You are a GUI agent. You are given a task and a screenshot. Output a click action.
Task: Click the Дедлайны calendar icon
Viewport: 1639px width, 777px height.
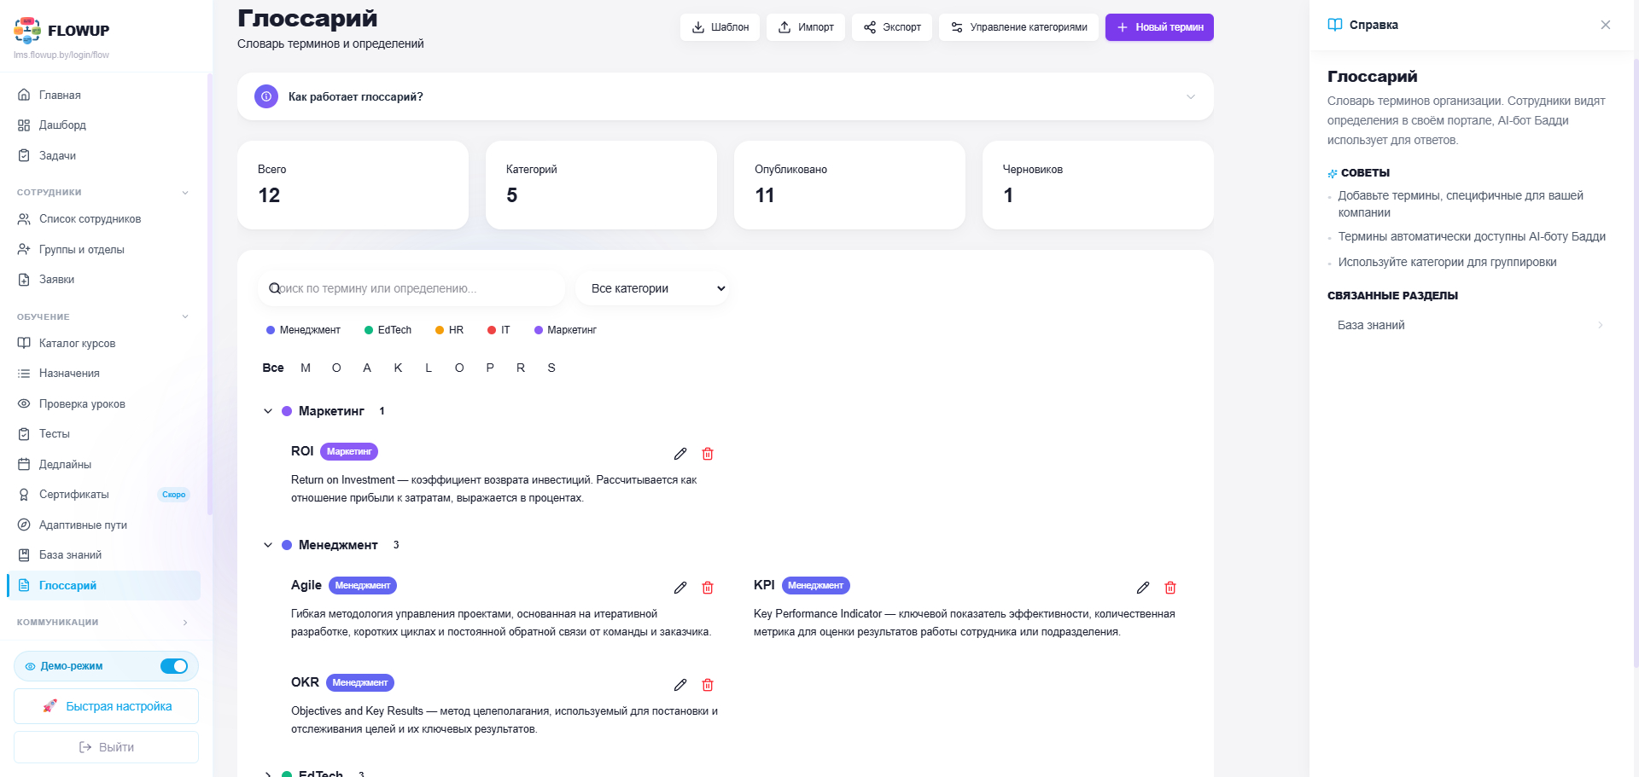(x=24, y=464)
